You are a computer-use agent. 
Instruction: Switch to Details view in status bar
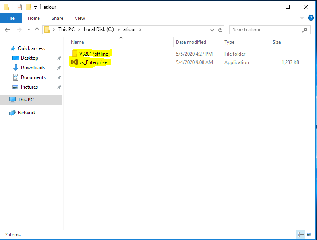click(300, 234)
